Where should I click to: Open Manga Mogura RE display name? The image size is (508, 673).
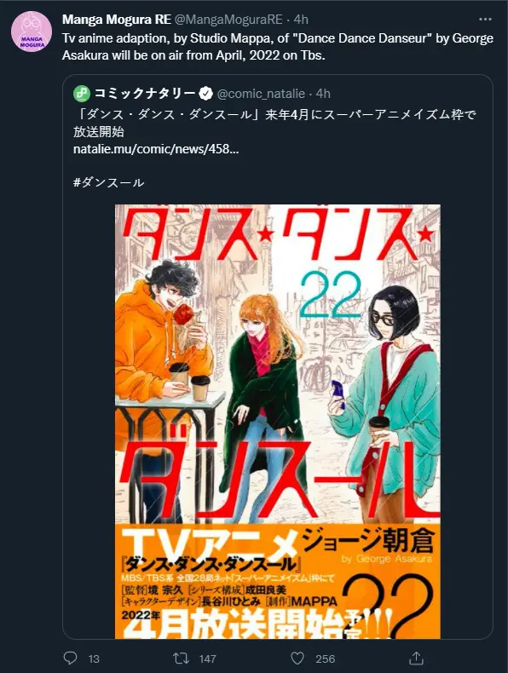[117, 20]
